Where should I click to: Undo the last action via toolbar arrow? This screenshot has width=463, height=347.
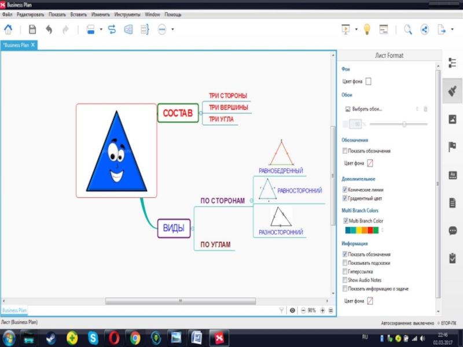(49, 29)
